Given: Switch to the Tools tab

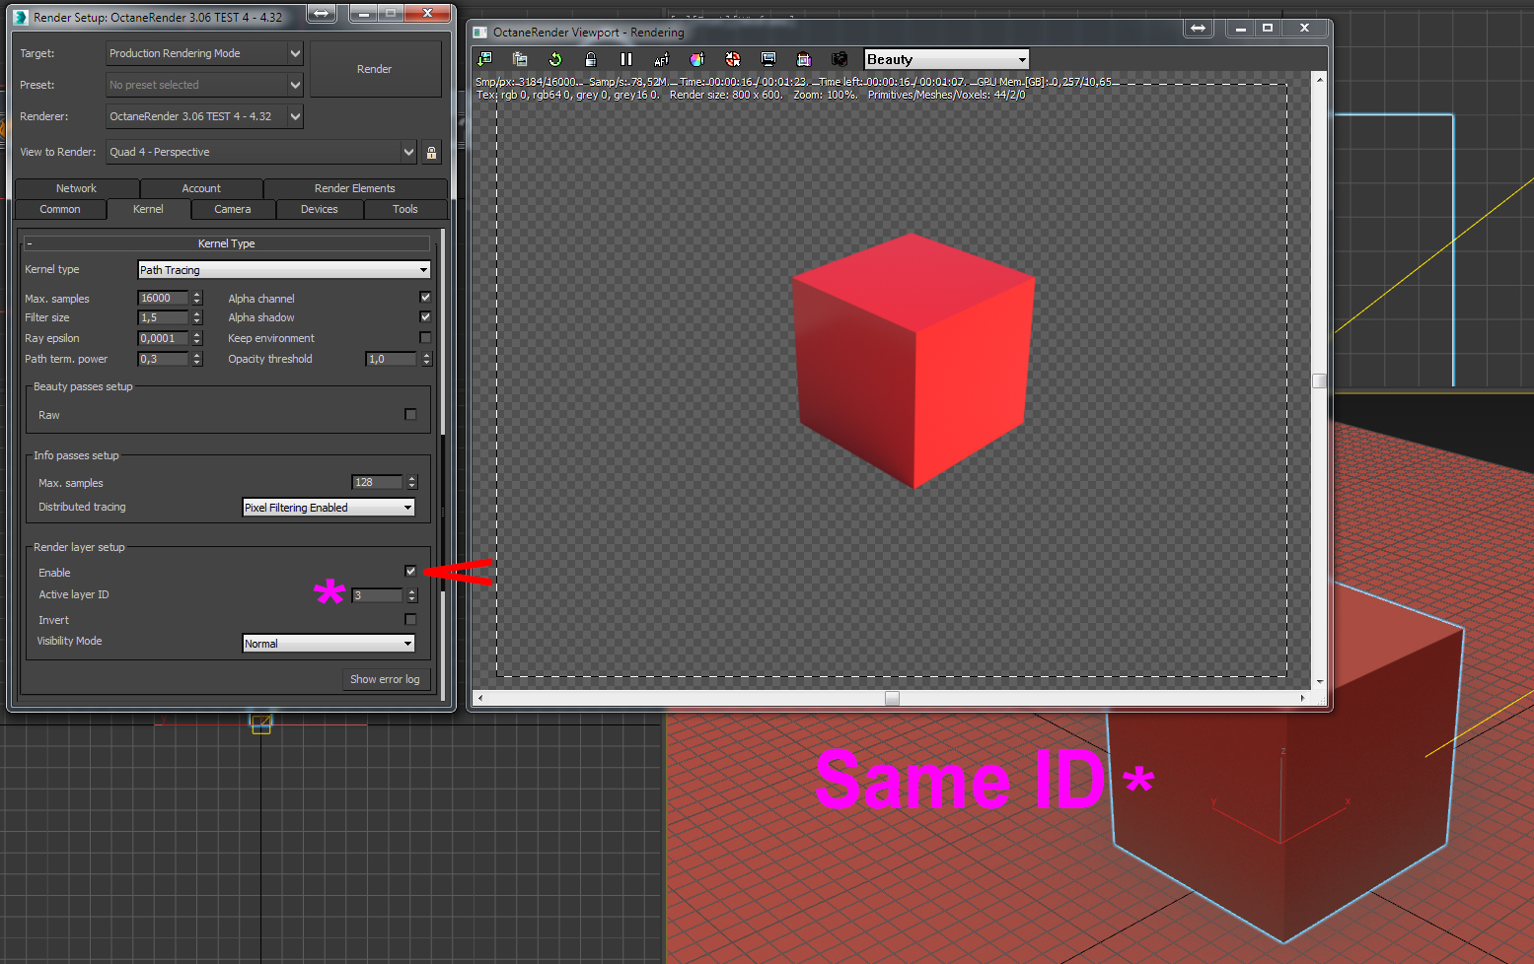Looking at the screenshot, I should pos(405,209).
